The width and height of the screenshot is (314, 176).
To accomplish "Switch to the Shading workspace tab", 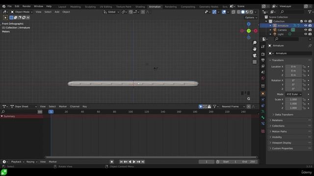I will pyautogui.click(x=140, y=7).
